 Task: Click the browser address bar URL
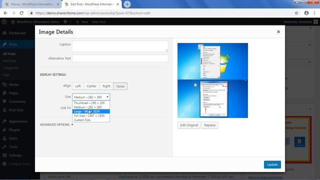pos(93,13)
